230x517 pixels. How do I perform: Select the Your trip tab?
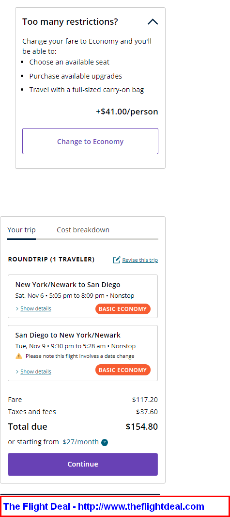click(21, 230)
